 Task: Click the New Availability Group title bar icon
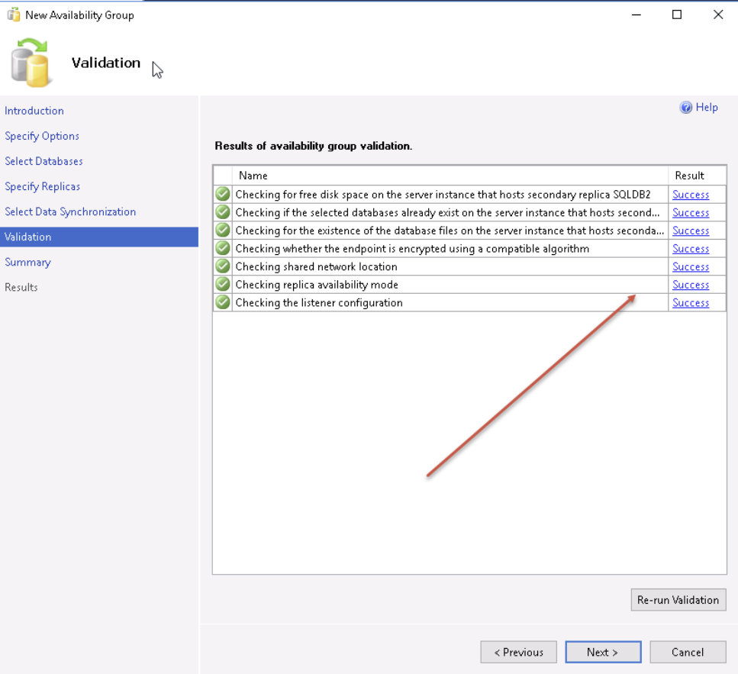coord(14,15)
